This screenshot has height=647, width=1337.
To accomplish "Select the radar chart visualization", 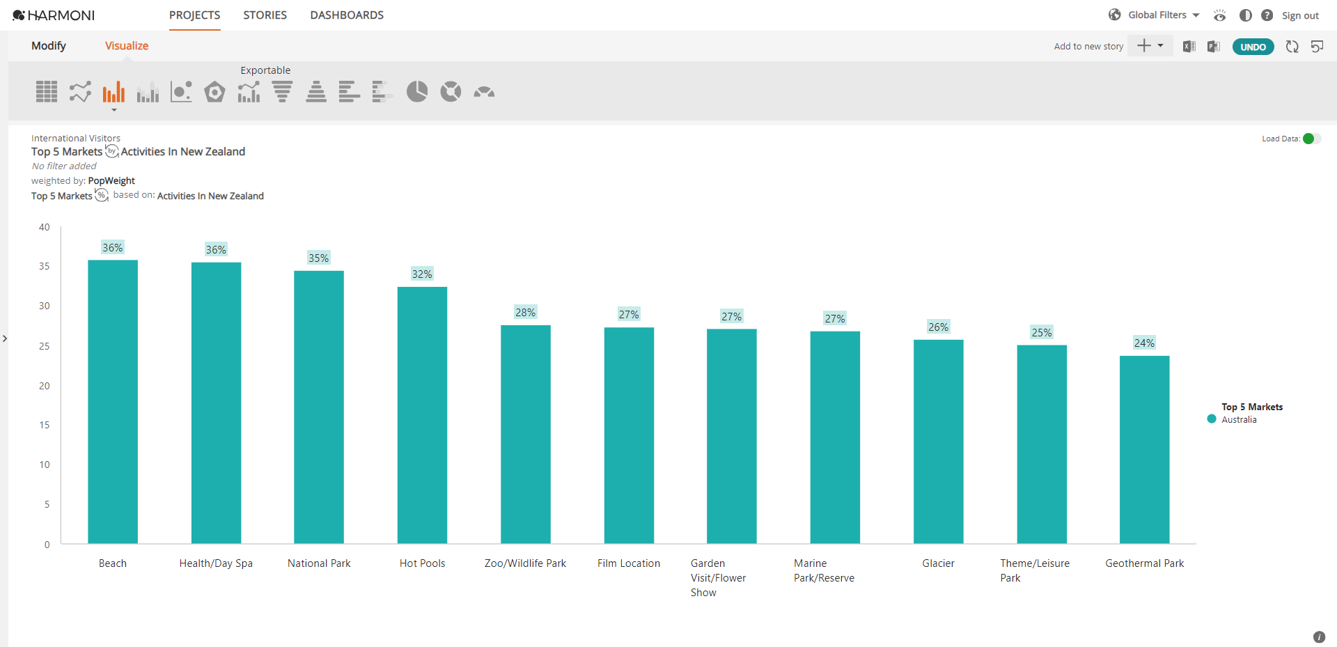I will tap(214, 91).
